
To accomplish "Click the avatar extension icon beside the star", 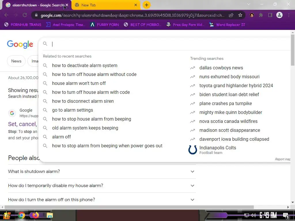I will coord(252,15).
